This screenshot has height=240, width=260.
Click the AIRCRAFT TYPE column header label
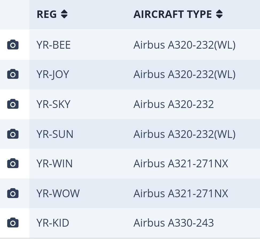tap(173, 14)
